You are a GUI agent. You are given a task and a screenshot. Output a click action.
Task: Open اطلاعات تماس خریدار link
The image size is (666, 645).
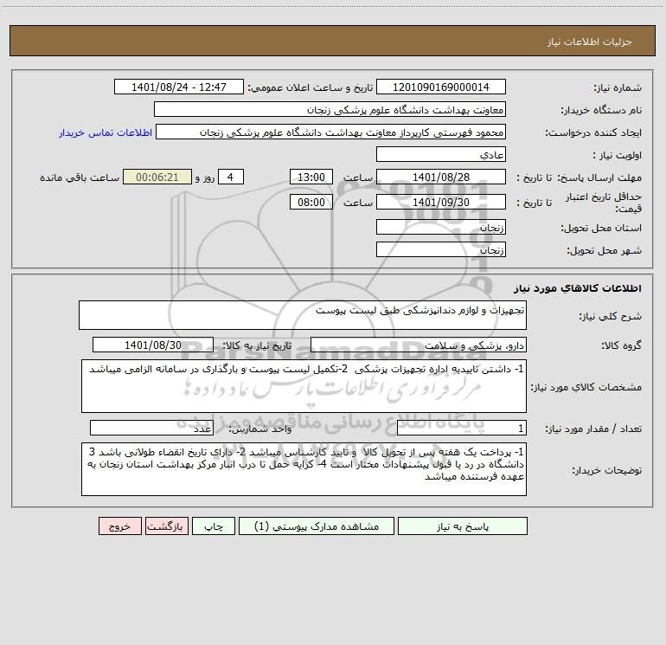coord(106,132)
